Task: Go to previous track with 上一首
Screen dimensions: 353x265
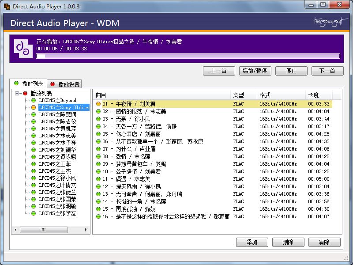Action: (219, 71)
